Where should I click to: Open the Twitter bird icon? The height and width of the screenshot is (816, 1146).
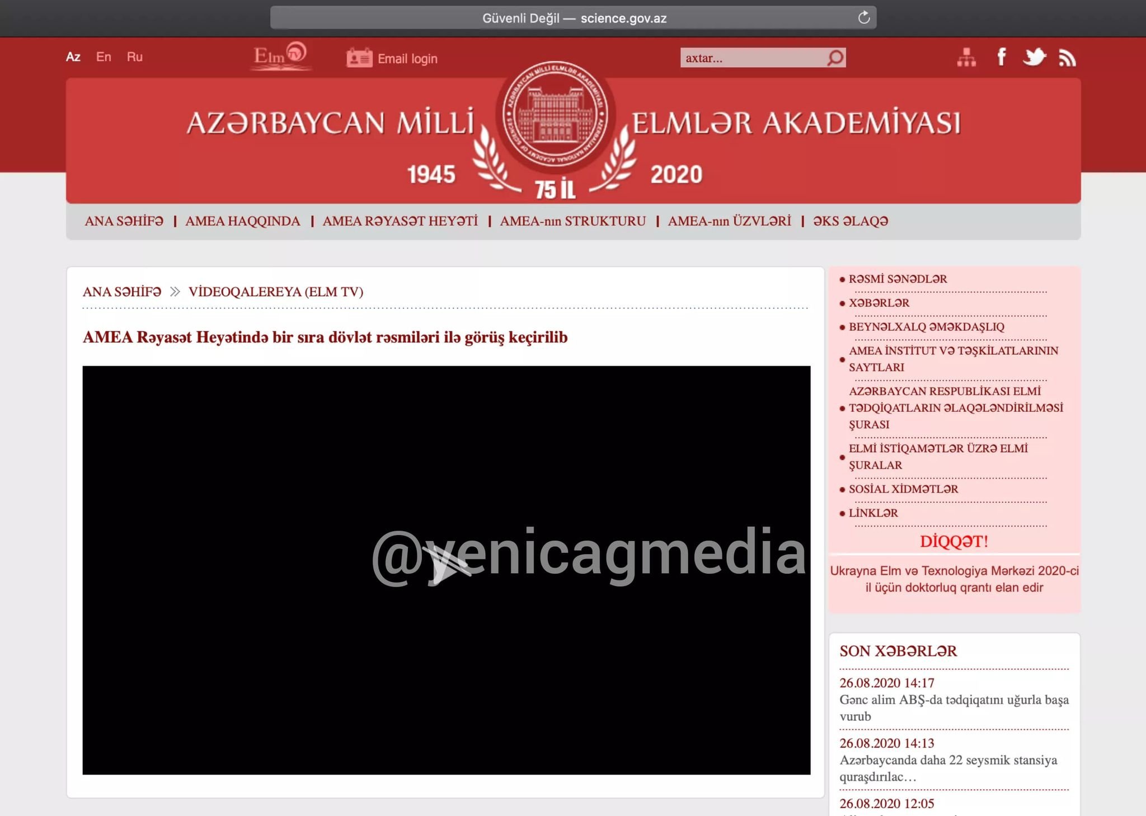pos(1034,57)
